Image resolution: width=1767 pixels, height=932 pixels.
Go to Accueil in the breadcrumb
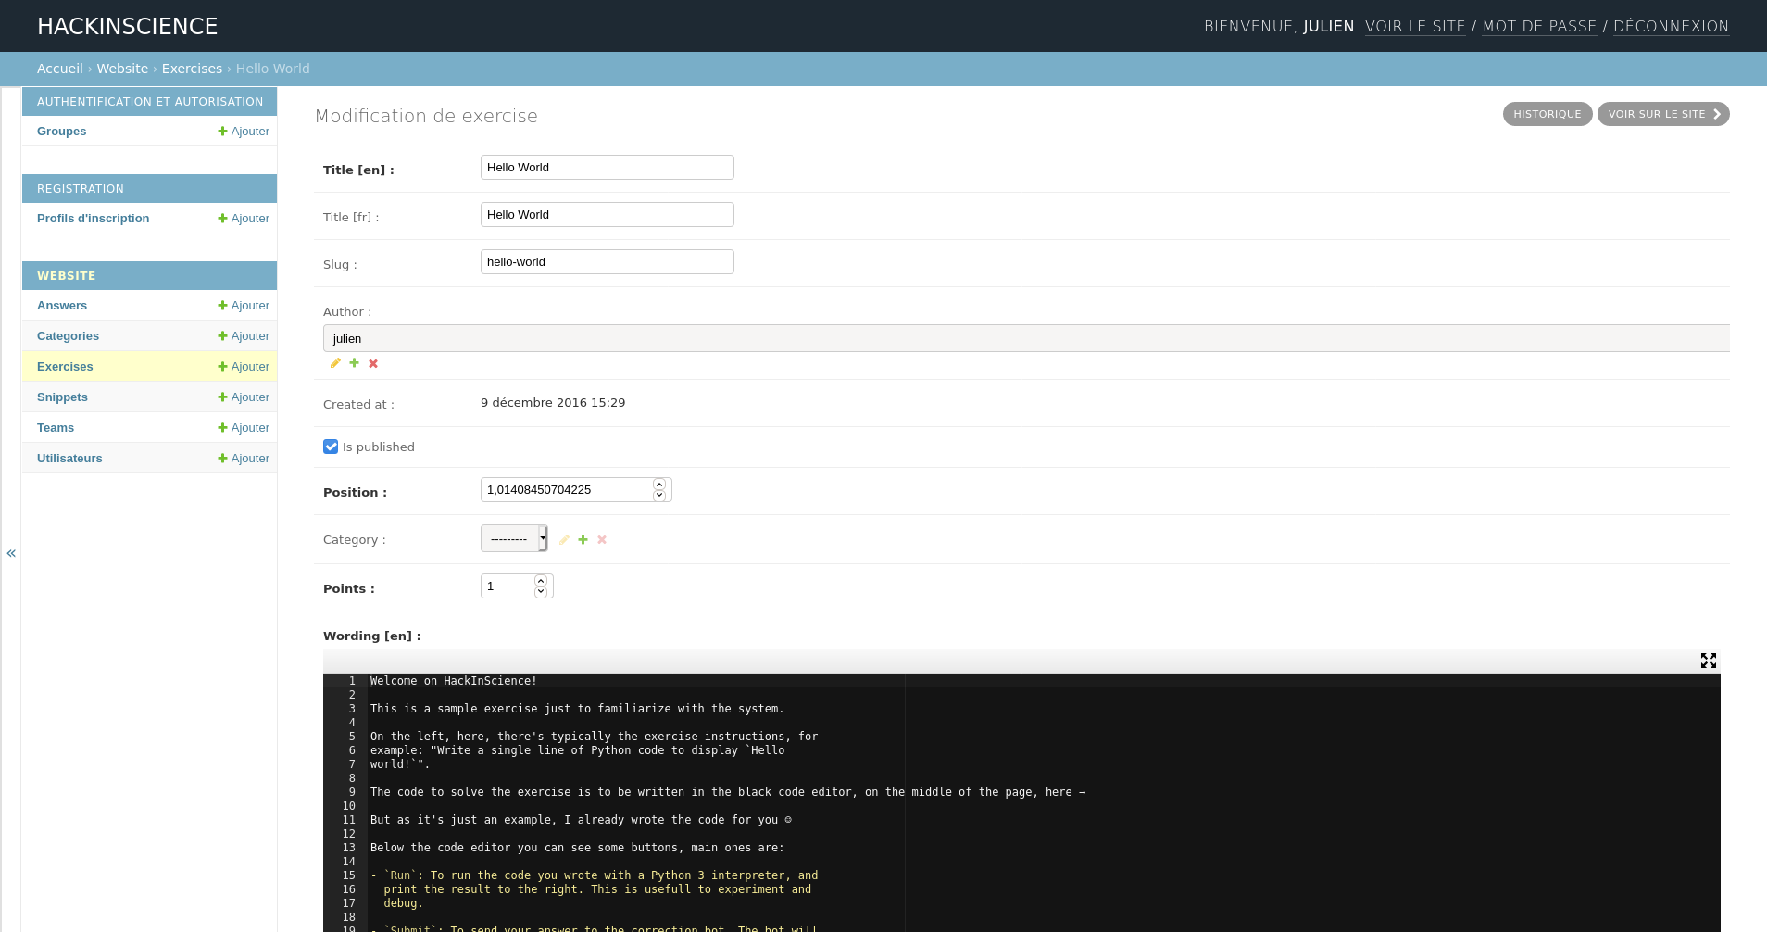coord(60,69)
